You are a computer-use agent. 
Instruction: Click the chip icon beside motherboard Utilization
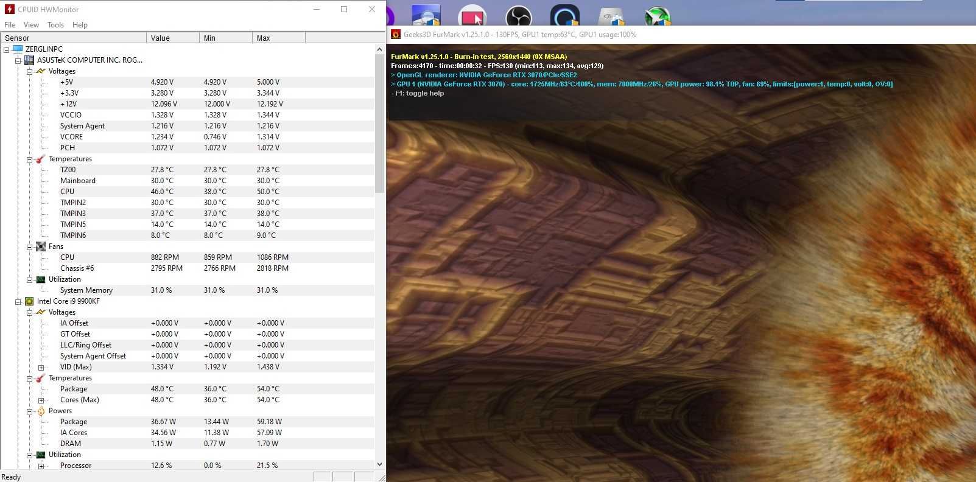click(x=41, y=279)
